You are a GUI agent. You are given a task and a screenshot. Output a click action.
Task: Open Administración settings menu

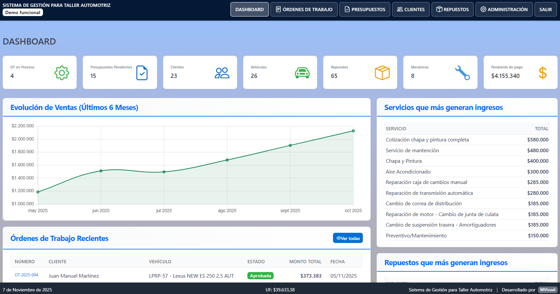504,9
